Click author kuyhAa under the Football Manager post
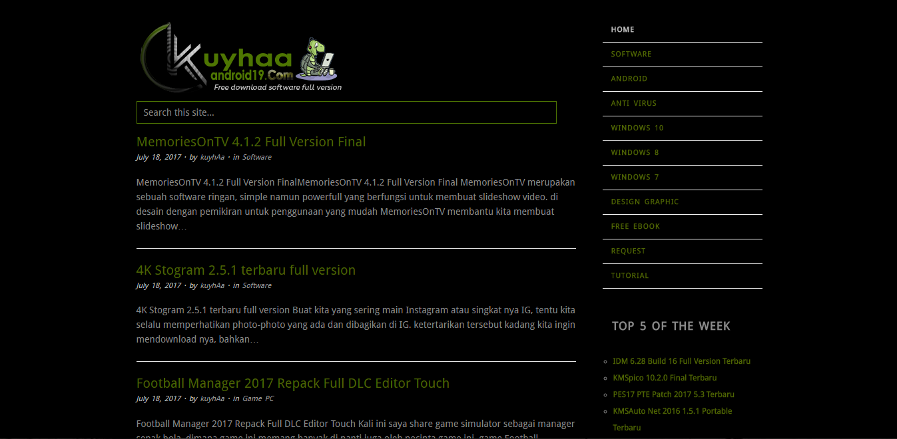 212,399
